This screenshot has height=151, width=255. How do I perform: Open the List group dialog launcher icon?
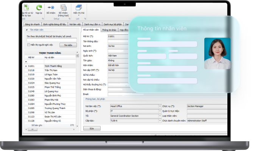tap(85, 19)
